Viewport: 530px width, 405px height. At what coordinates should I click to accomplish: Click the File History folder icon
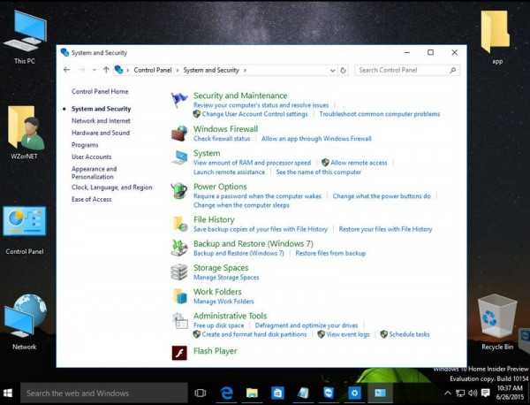179,224
